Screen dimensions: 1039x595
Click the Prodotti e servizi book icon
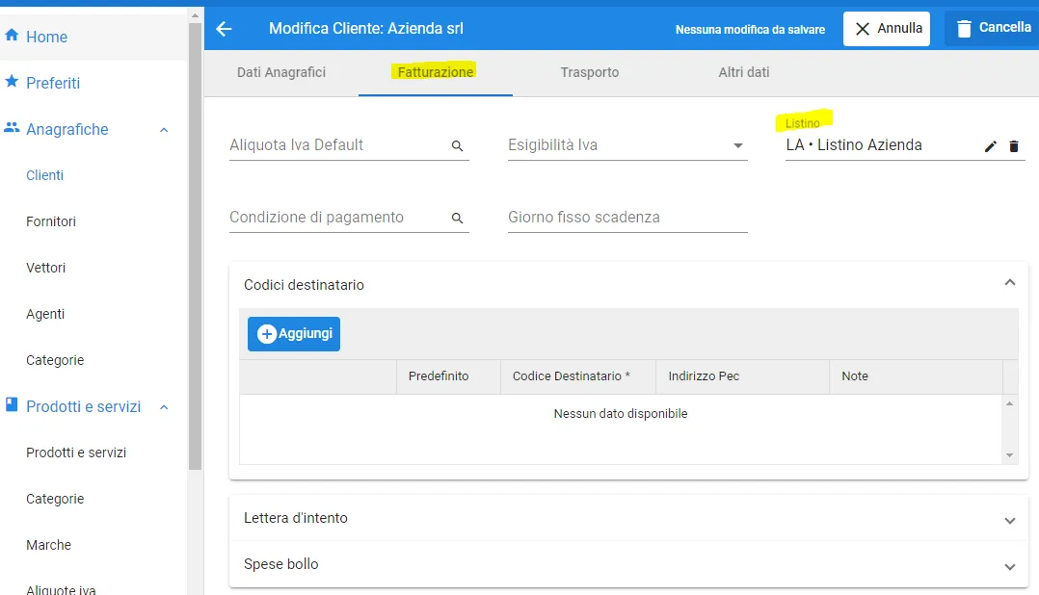coord(12,404)
